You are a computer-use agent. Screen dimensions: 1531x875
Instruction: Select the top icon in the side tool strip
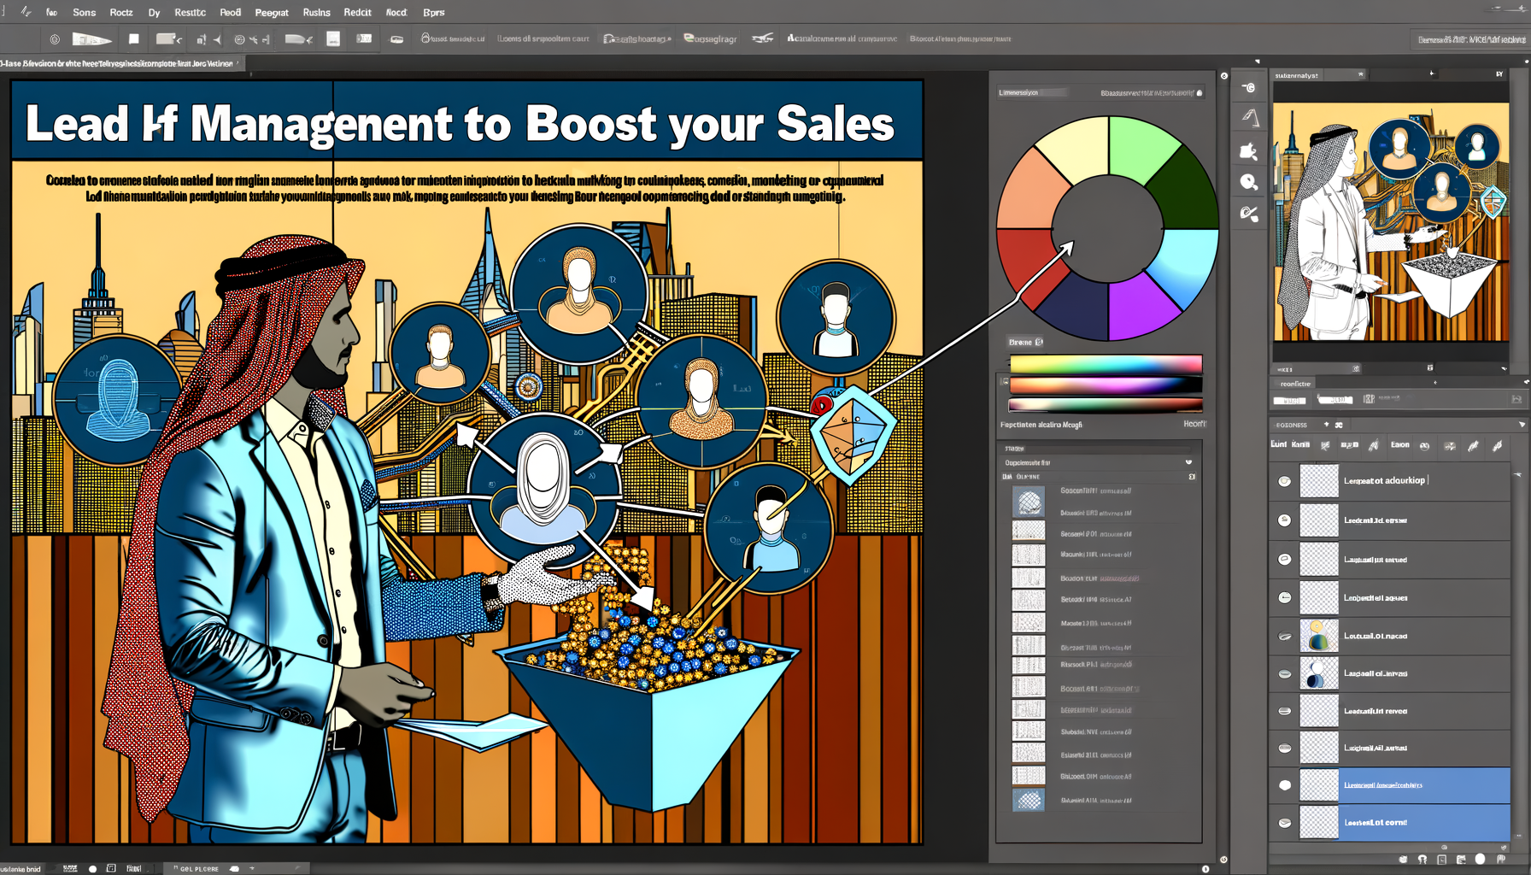tap(1249, 87)
